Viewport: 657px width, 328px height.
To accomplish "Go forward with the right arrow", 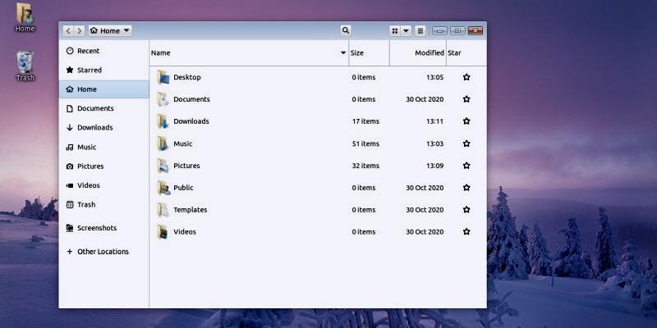I will tap(79, 31).
